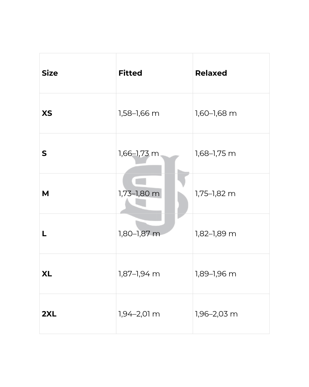The height and width of the screenshot is (387, 309).
Task: Select the L size row label
Action: point(44,234)
